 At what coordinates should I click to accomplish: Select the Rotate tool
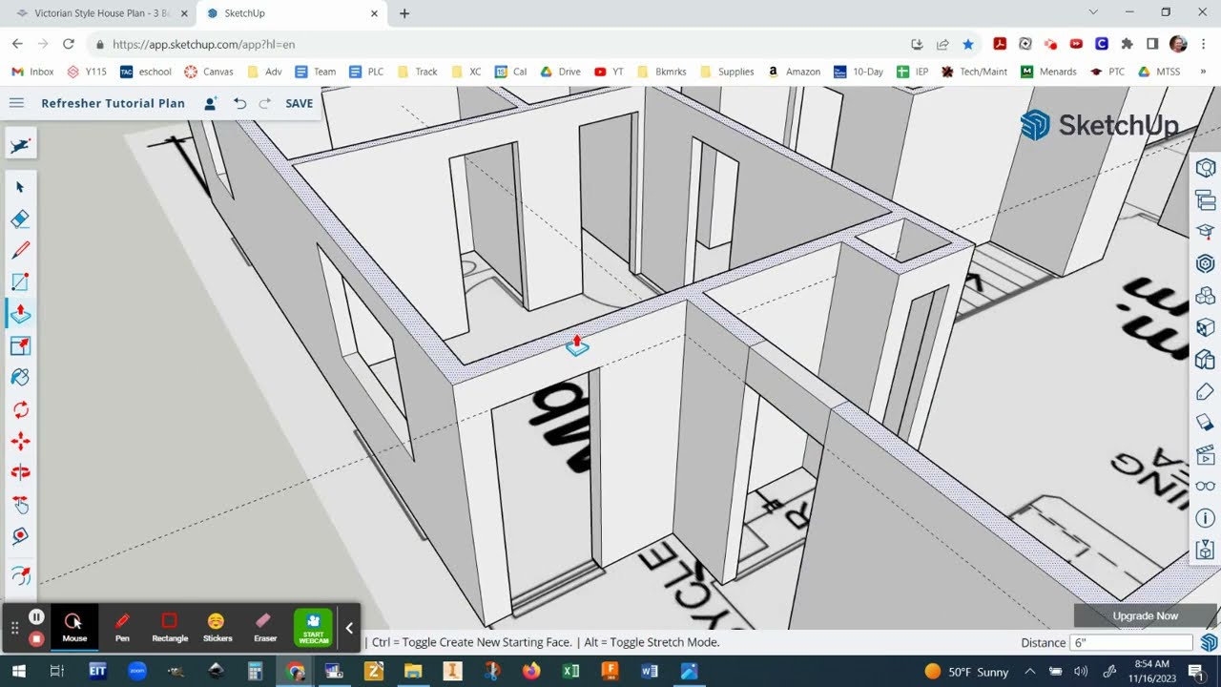tap(20, 409)
